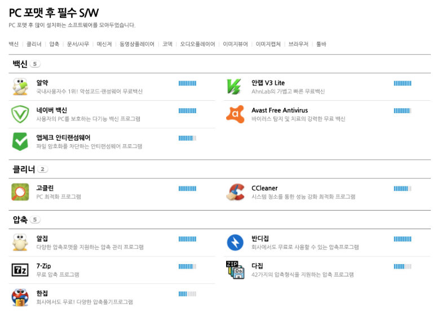Open the 7-Zip 7z icon
Viewport: 437px width, 317px height.
point(20,270)
